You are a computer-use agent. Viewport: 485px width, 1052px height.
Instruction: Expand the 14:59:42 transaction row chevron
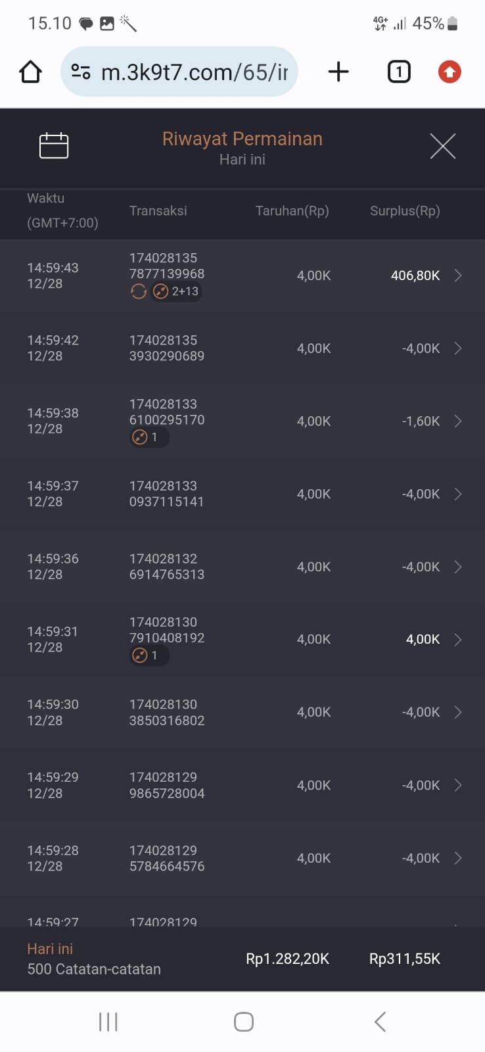pos(458,348)
